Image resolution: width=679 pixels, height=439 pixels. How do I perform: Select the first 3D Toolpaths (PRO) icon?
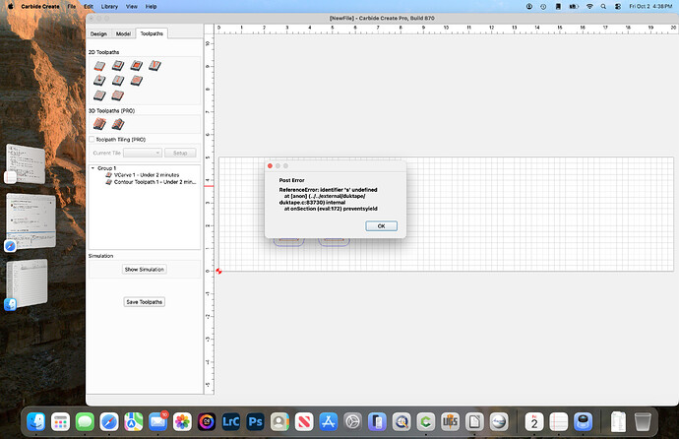coord(99,124)
